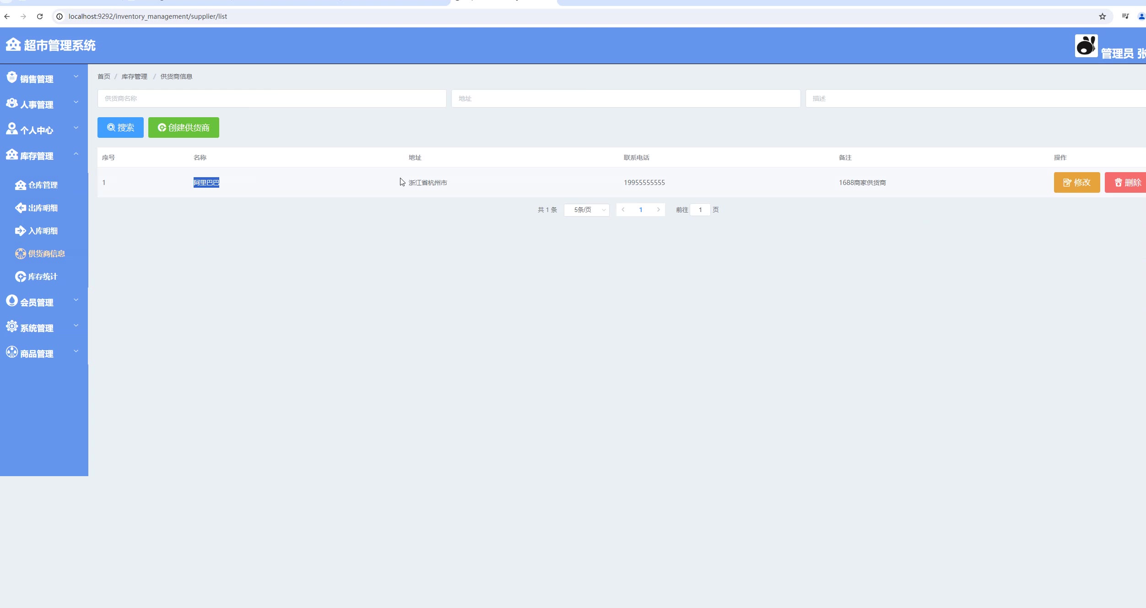Click the 库存统计 submenu icon

click(21, 277)
